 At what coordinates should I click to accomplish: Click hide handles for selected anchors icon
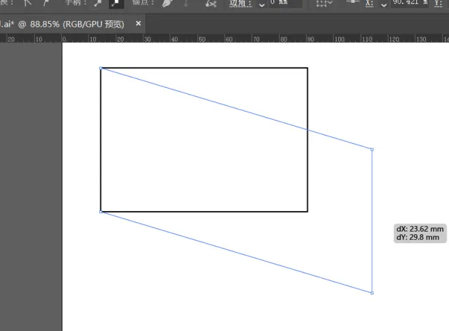point(116,3)
